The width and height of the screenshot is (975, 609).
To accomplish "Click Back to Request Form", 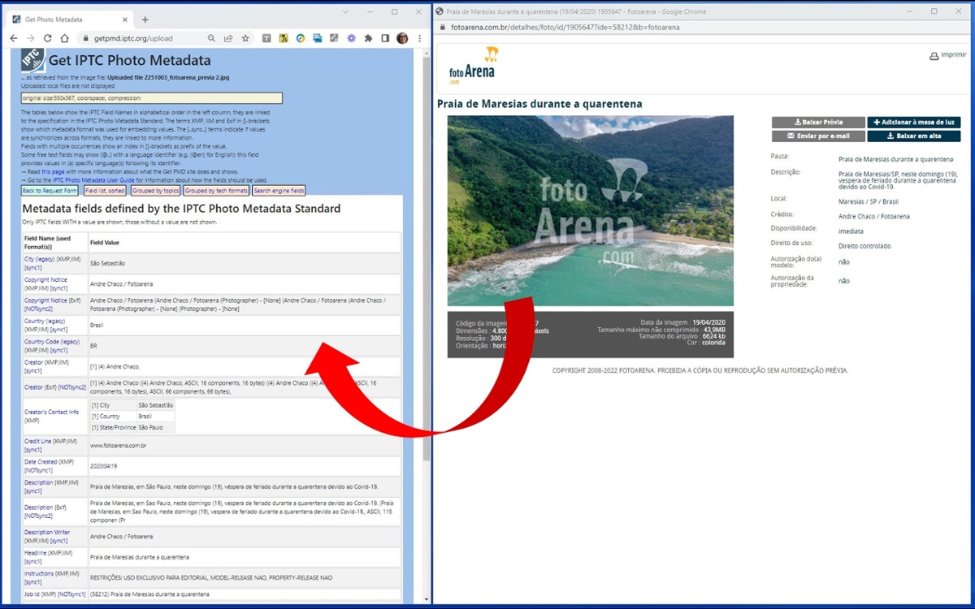I will tap(50, 190).
